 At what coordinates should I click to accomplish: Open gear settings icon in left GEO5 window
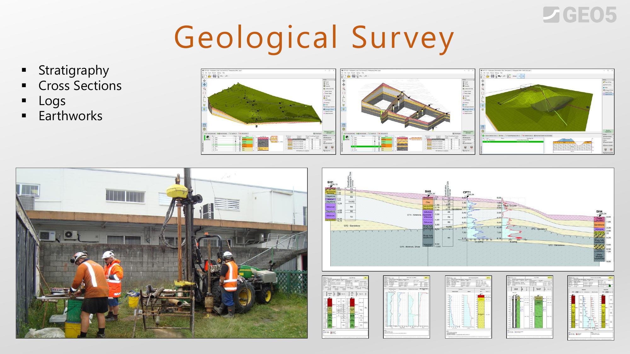click(x=204, y=129)
